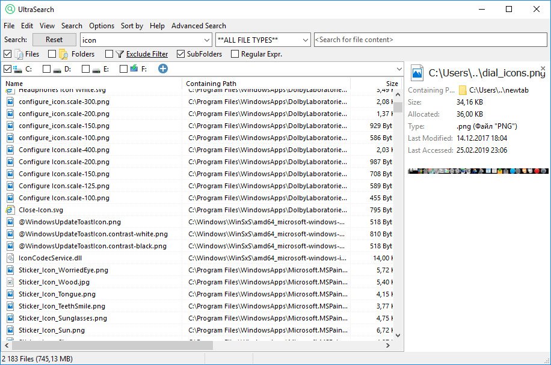The height and width of the screenshot is (365, 551).
Task: Click the UltraSearch logo in title bar
Action: (10, 9)
